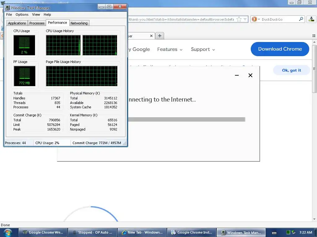Click Commit Charge Total value 790856
Viewport: 317px width, 237px height.
[x=54, y=120]
